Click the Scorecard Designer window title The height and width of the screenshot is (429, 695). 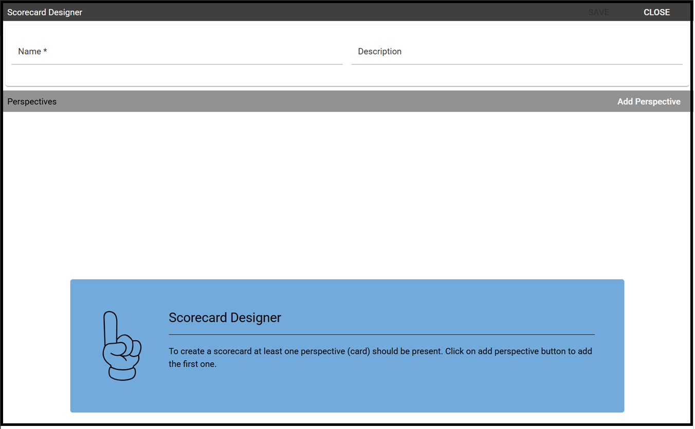click(x=45, y=12)
